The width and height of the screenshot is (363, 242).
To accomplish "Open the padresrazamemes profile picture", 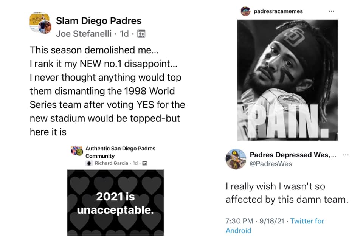I will coord(245,11).
